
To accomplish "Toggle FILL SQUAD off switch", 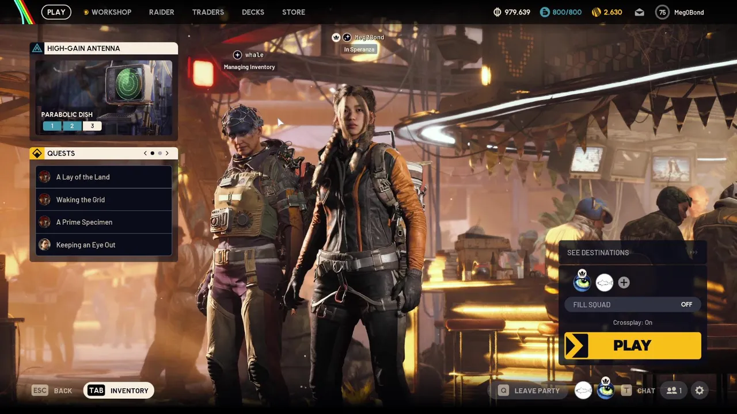I will point(632,305).
